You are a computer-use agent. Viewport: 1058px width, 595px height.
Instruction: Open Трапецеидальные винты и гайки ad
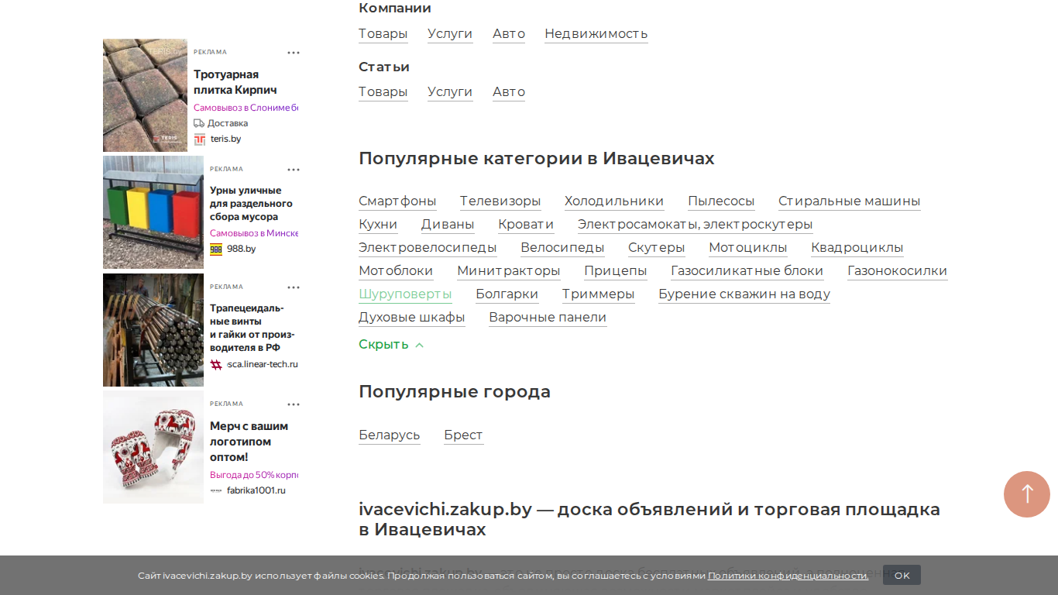click(252, 328)
